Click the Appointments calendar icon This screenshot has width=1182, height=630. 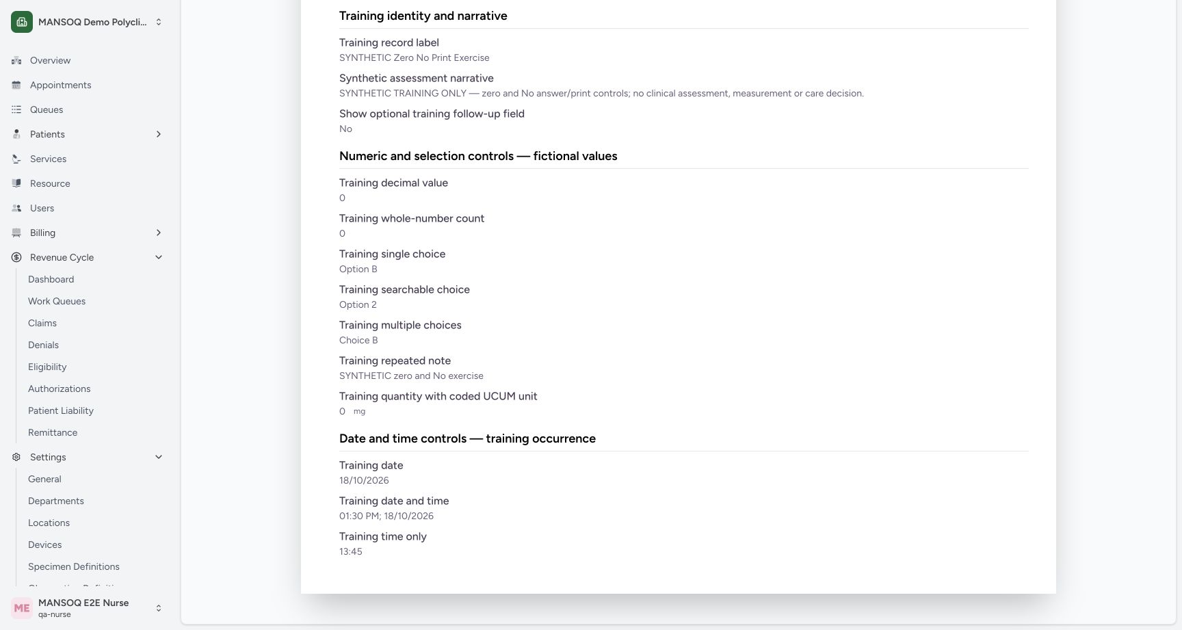(16, 85)
